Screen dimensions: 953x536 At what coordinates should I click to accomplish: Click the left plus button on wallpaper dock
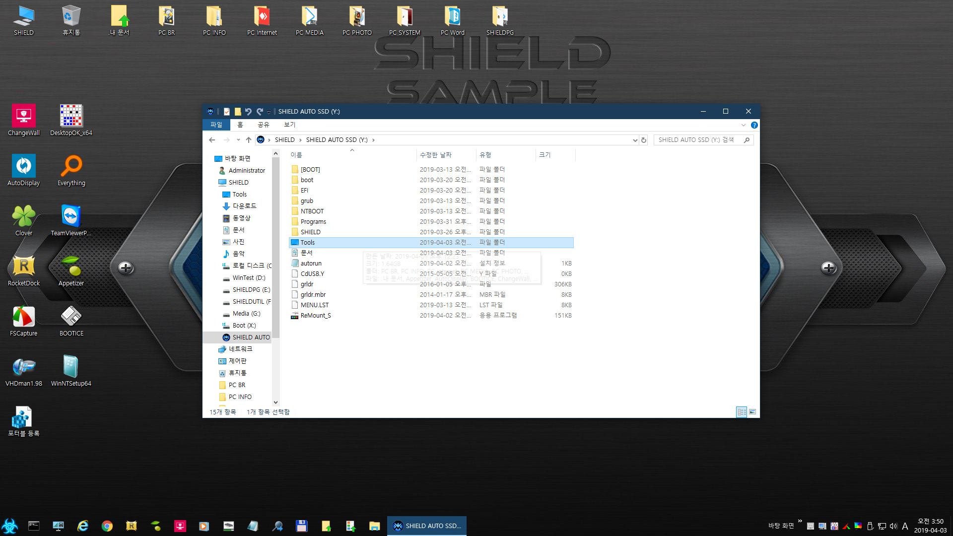click(x=126, y=268)
